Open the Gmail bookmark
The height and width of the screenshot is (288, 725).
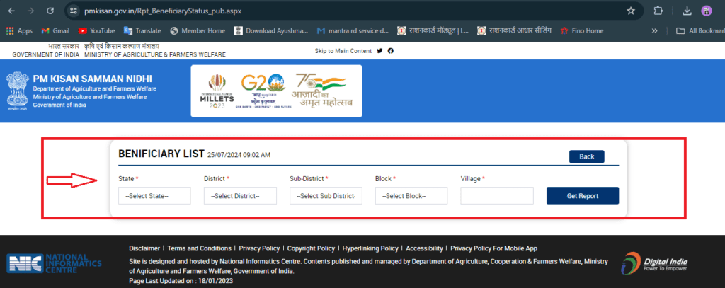(x=55, y=30)
